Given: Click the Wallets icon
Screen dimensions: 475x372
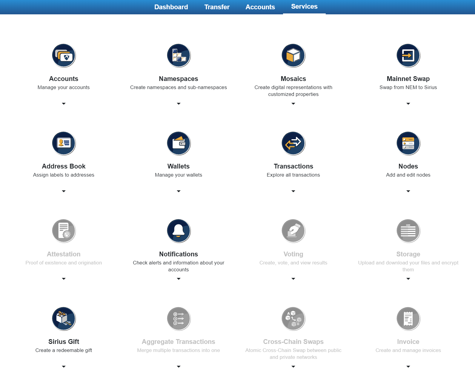Looking at the screenshot, I should coord(179,143).
